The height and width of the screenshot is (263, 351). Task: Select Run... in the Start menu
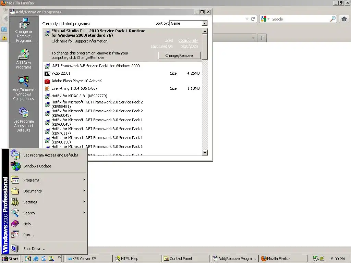(48, 235)
